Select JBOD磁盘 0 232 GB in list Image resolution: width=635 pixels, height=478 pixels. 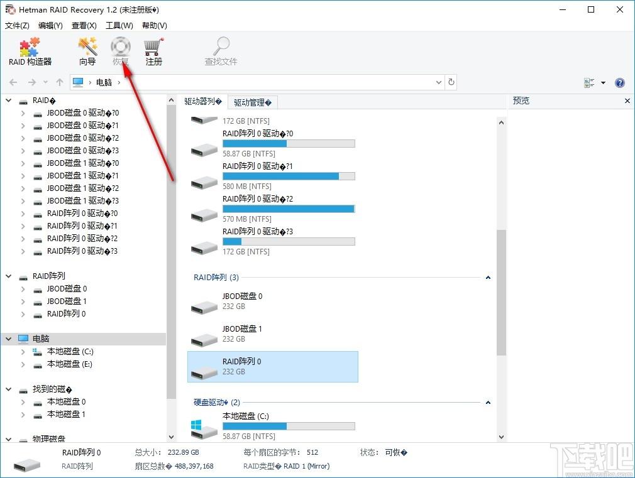[x=273, y=302]
